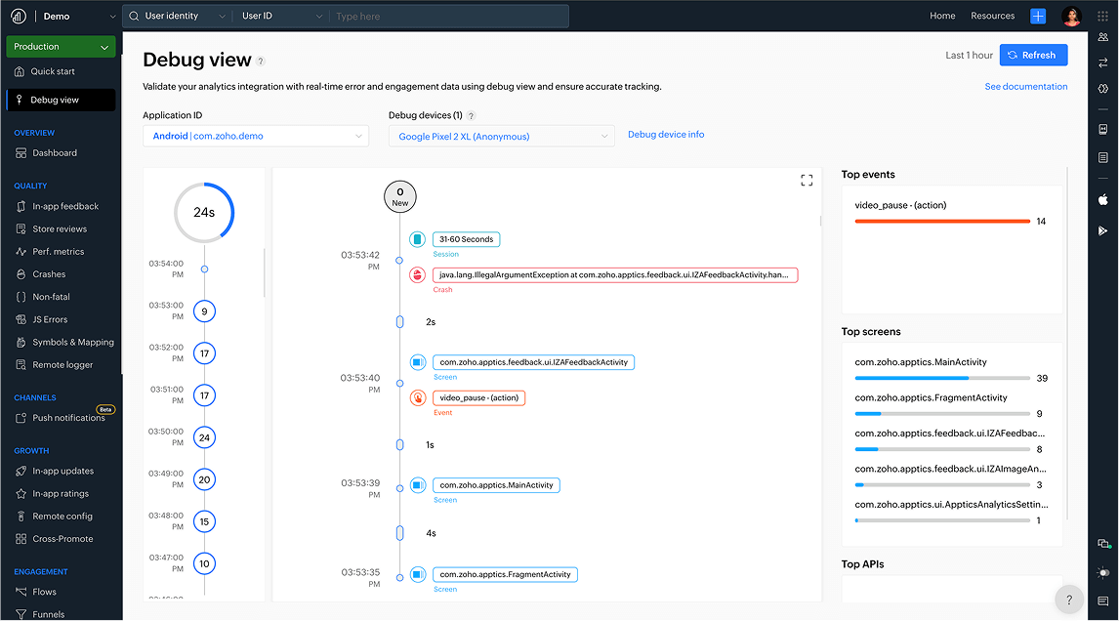Open the apps grid launcher icon
The height and width of the screenshot is (621, 1119).
click(1102, 16)
